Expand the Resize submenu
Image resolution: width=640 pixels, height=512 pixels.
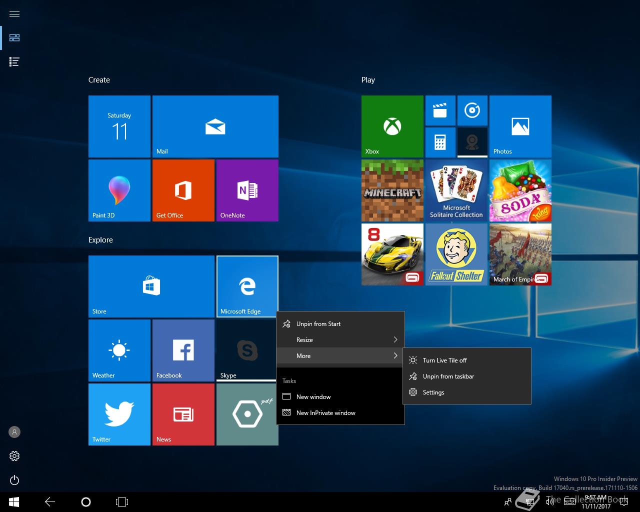(x=340, y=340)
